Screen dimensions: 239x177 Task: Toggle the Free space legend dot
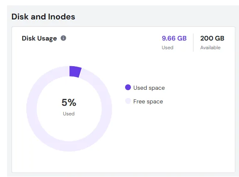tap(128, 101)
